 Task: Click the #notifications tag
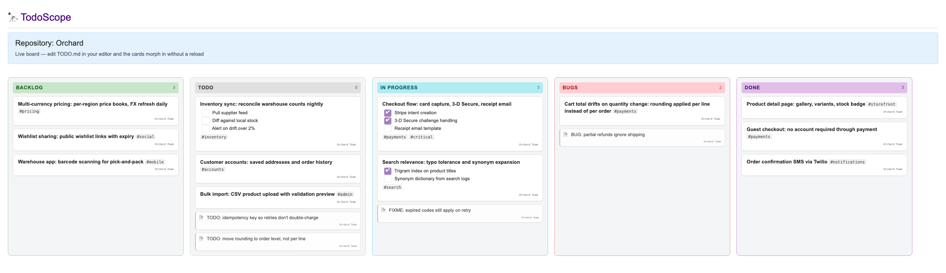click(x=847, y=162)
